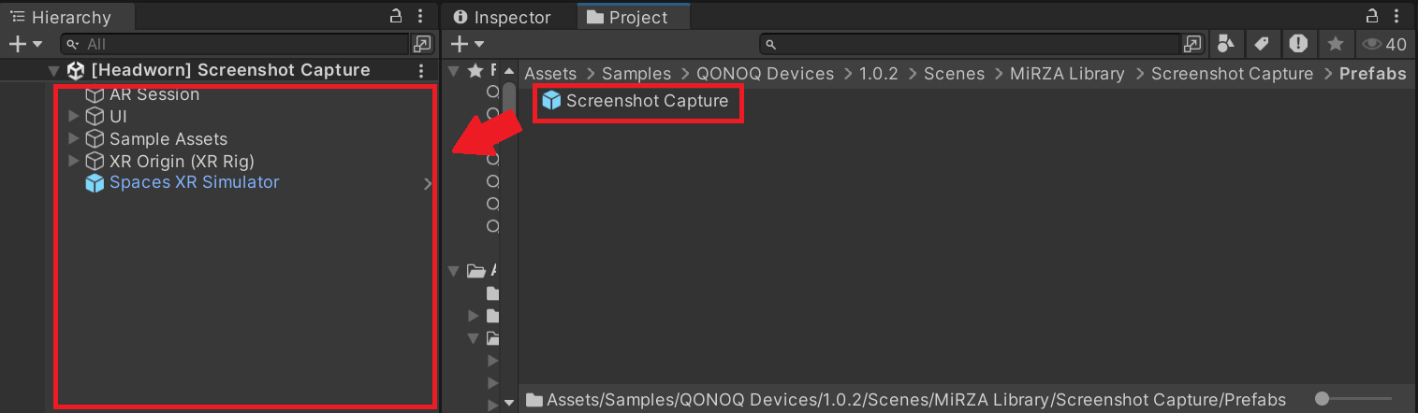Expand the XR Origin (XR Rig) object

(74, 161)
